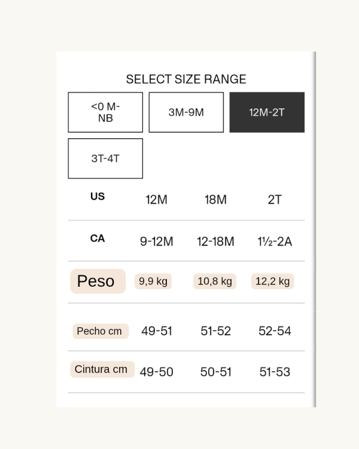The width and height of the screenshot is (359, 449).
Task: Click the 52-54 chest measurement
Action: point(275,331)
